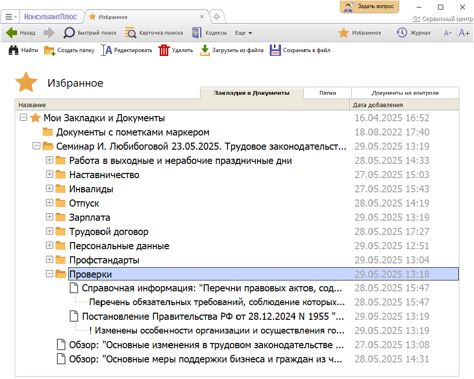Open bookmark Перечень обязательных требований

[x=217, y=302]
